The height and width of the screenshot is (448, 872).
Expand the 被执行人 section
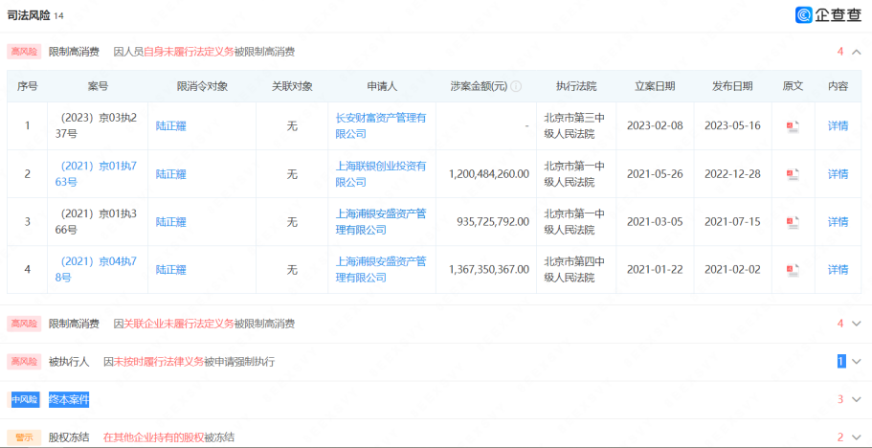[x=856, y=362]
